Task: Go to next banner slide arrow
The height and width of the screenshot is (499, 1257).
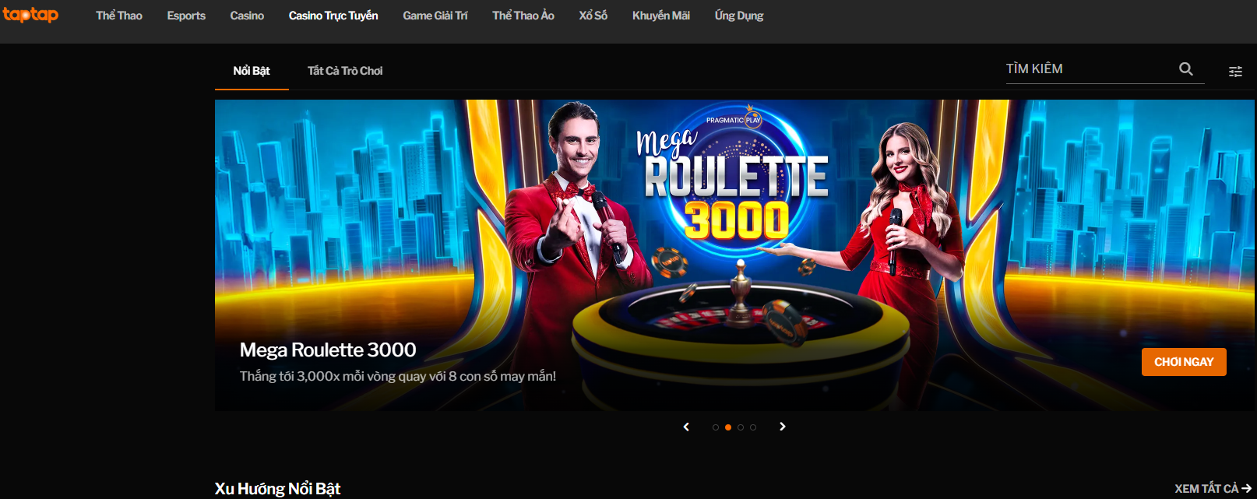Action: point(783,427)
